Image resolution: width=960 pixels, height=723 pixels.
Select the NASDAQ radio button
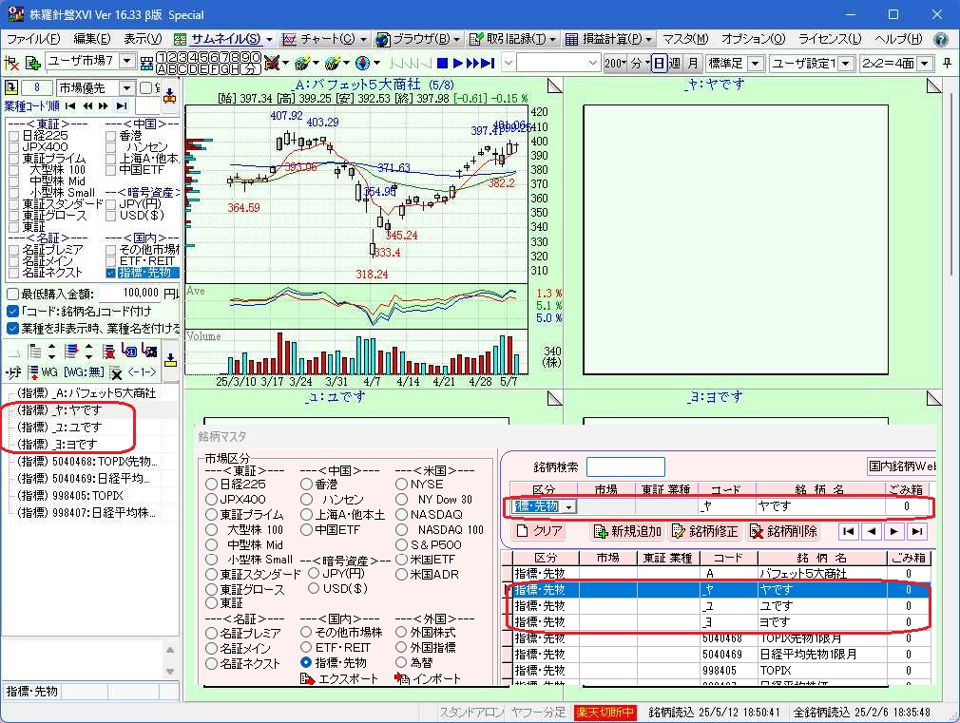tap(402, 514)
